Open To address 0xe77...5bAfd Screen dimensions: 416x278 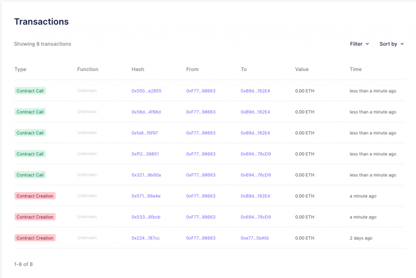254,238
